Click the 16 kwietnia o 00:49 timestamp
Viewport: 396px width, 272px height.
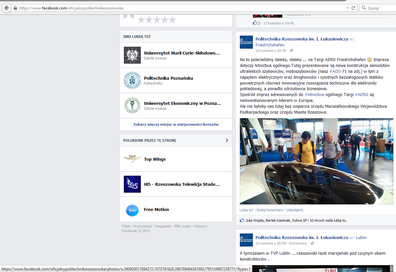(271, 51)
